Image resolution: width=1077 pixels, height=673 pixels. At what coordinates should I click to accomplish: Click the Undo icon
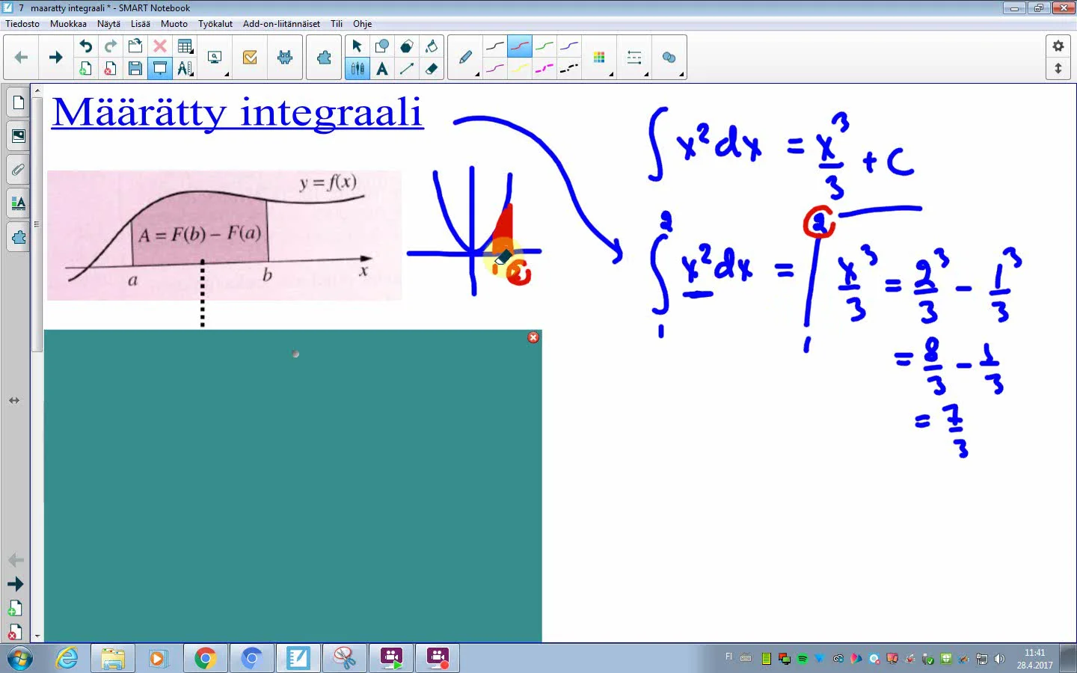pos(85,46)
